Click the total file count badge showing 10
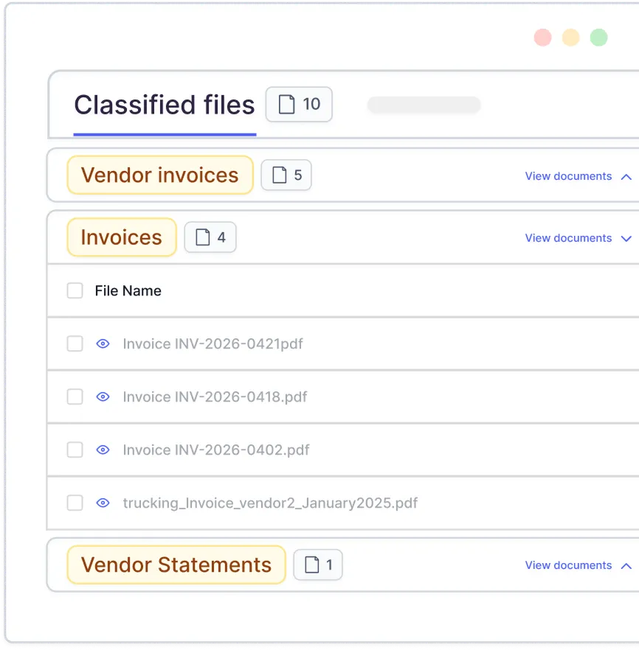The image size is (639, 650). [x=299, y=104]
